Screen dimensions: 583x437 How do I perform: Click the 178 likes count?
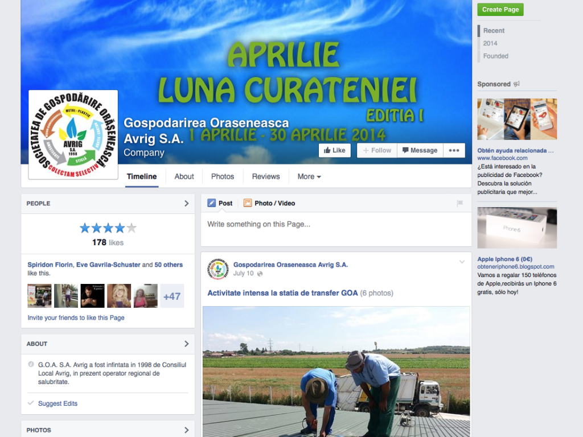point(108,242)
